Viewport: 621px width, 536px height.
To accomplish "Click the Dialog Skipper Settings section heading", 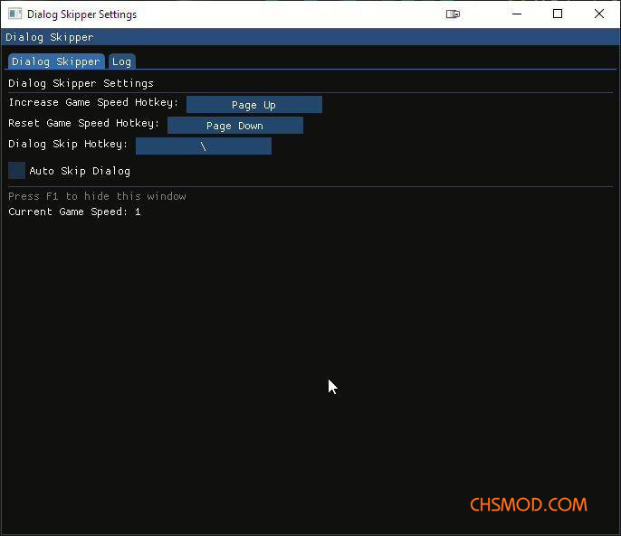I will [x=81, y=83].
